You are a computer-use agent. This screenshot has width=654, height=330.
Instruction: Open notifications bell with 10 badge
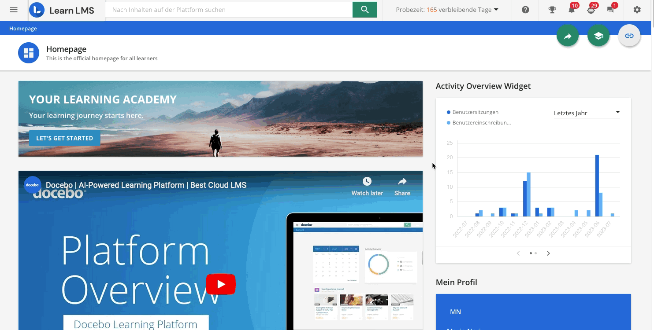click(x=572, y=10)
